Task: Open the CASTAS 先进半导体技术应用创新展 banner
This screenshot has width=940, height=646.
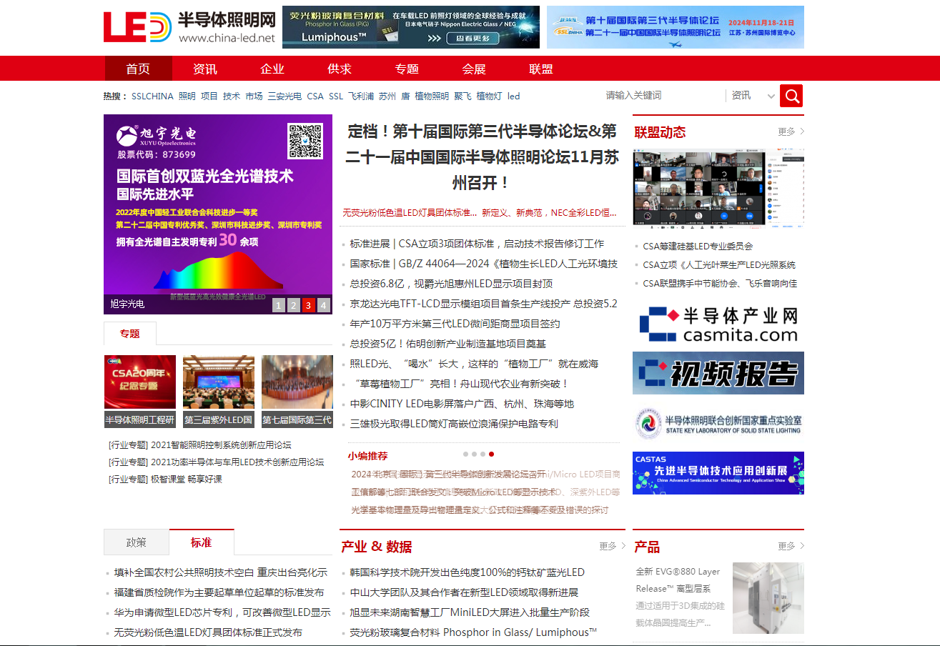Action: [718, 473]
